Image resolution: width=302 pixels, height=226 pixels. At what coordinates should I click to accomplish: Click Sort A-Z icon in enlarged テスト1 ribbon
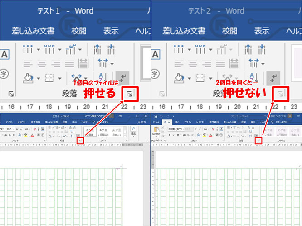(x=102, y=78)
